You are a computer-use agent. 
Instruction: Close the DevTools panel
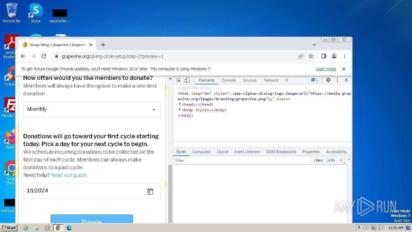(346, 80)
